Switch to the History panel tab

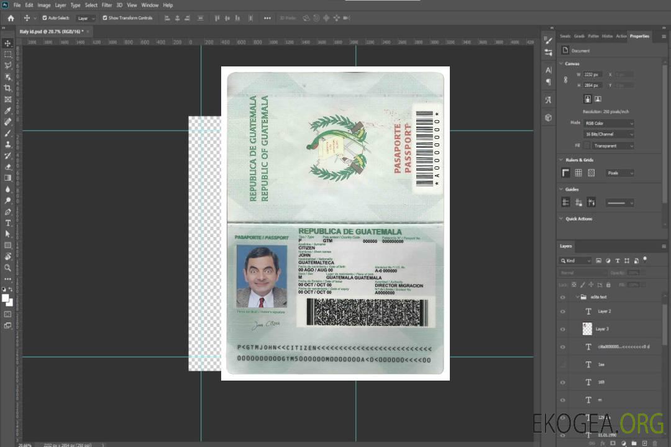pyautogui.click(x=607, y=37)
